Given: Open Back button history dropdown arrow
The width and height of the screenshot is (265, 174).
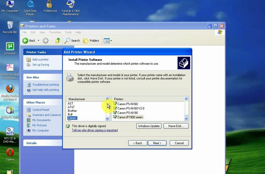Looking at the screenshot, I should tap(38, 41).
